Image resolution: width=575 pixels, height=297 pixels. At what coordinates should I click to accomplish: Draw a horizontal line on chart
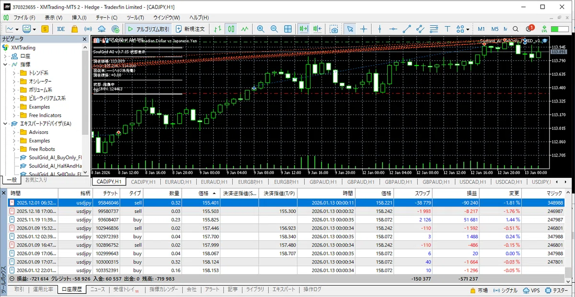(x=393, y=29)
